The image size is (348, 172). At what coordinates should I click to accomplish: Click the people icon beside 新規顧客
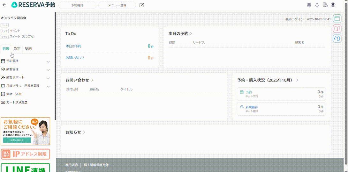[x=242, y=107]
